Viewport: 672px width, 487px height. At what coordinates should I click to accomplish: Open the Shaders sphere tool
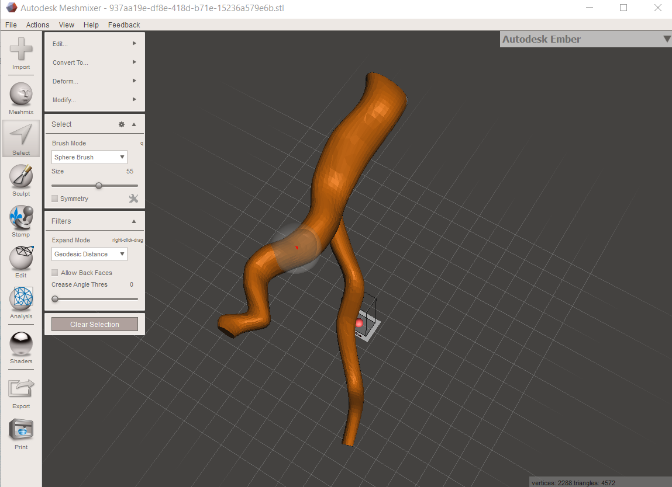pyautogui.click(x=21, y=343)
